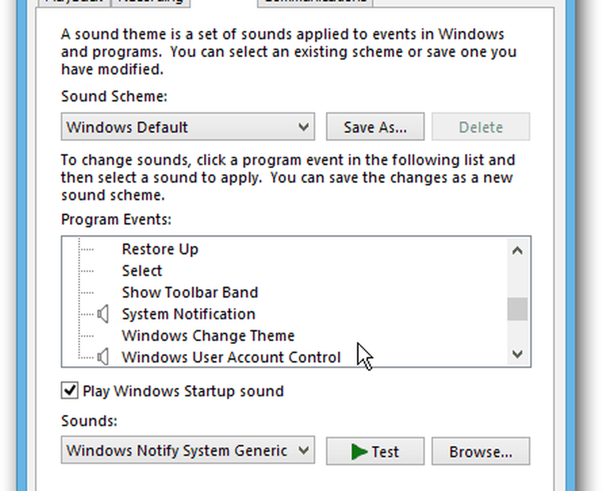Click speaker icon next to System Notification
This screenshot has width=602, height=491.
coord(104,314)
